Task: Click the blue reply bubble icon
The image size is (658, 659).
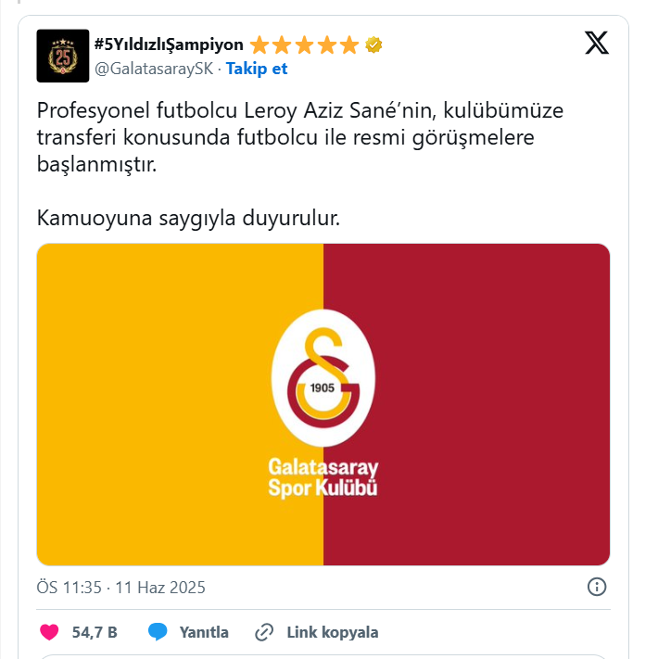Action: coord(158,632)
